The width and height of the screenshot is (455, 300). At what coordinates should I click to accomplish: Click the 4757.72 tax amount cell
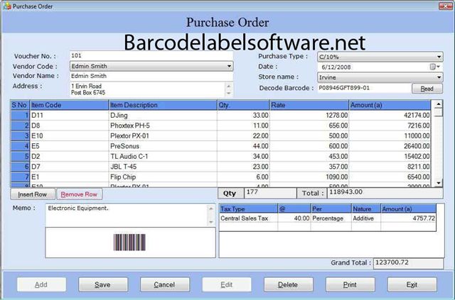[x=408, y=218]
